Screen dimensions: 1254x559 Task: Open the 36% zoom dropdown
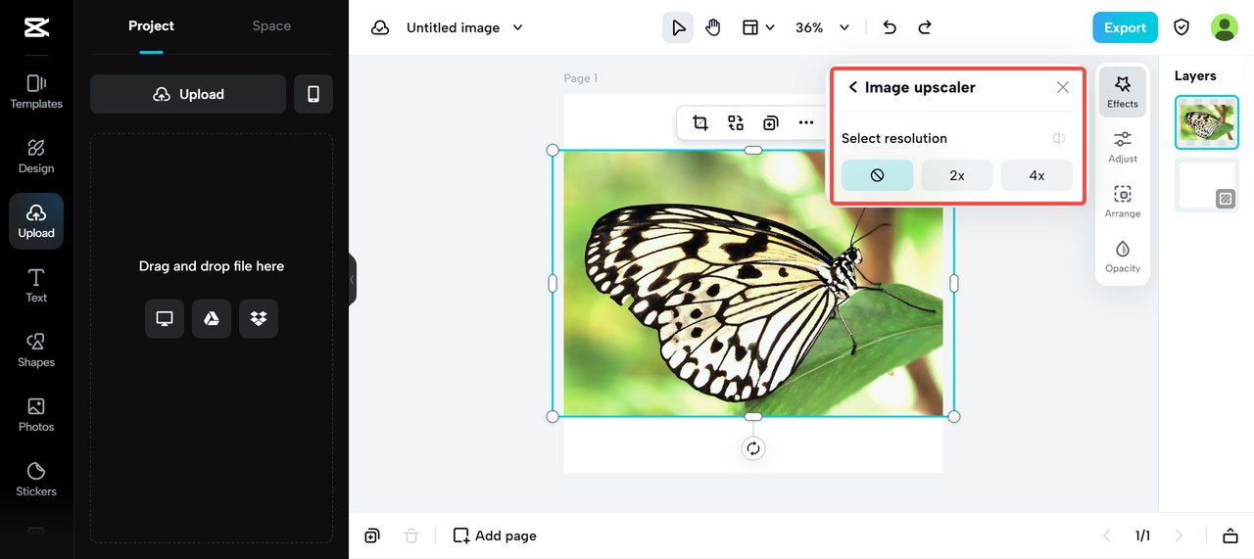tap(822, 27)
